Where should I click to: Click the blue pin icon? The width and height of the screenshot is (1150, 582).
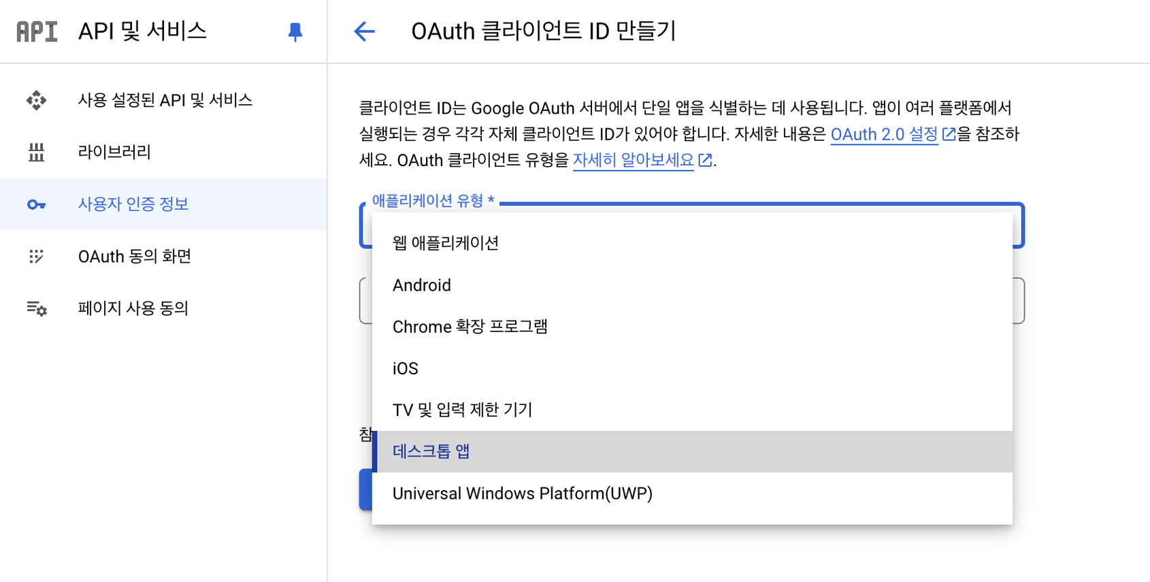pyautogui.click(x=295, y=32)
